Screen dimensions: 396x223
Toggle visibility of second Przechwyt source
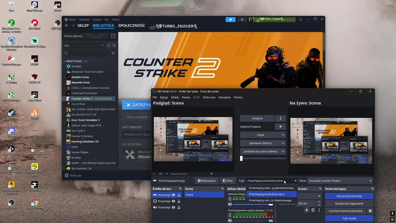point(174,201)
